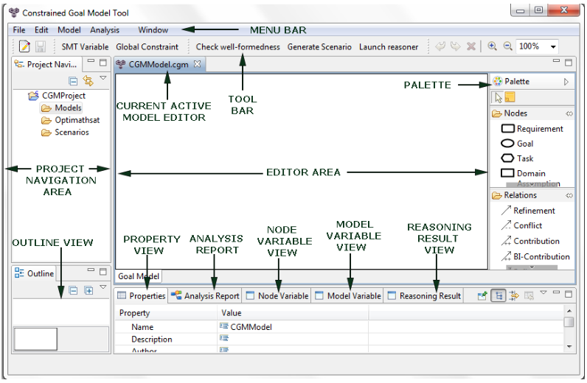Toggle pin state of Nodes drawer
587x383 pixels.
pos(569,113)
